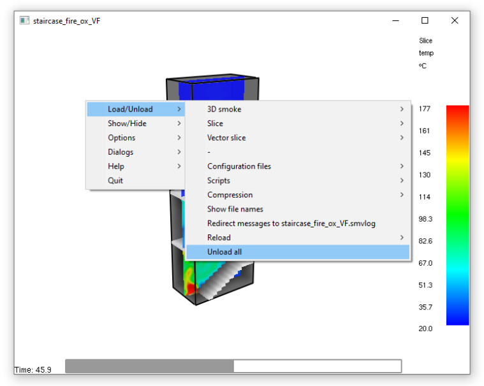Click the temp quantity label
Screen dimensions: 484x386
pyautogui.click(x=426, y=54)
